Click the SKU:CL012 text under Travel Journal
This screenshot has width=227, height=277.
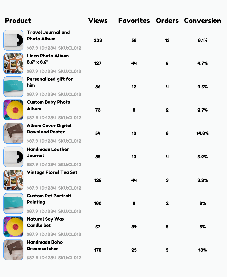(70, 48)
